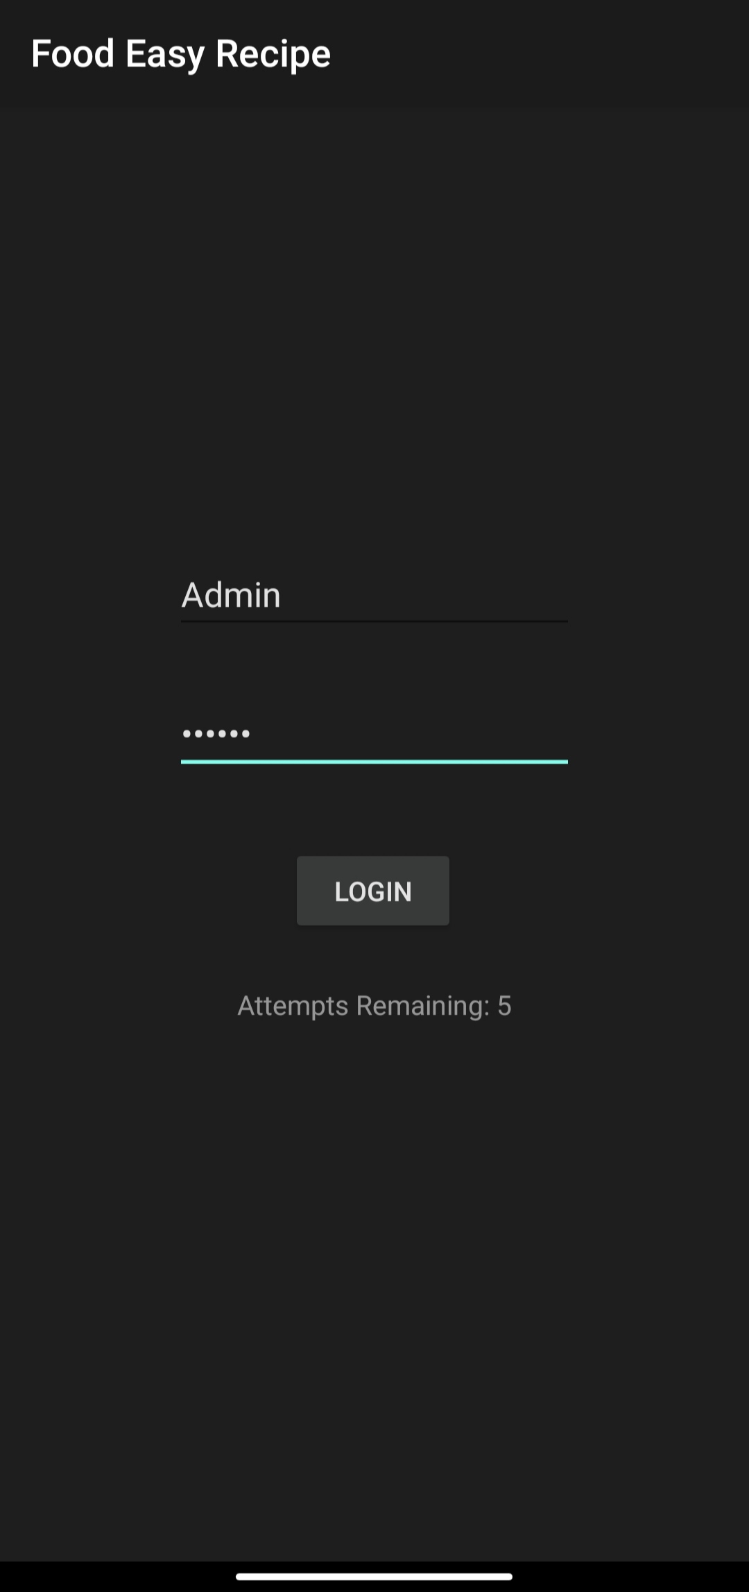Tap the home gesture bar at screen bottom
This screenshot has width=749, height=1592.
[374, 1576]
